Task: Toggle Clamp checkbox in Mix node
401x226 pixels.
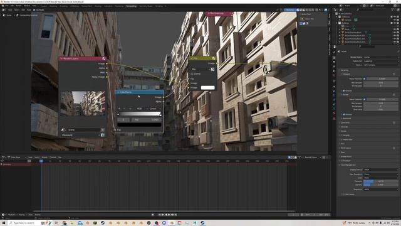Action: point(192,74)
